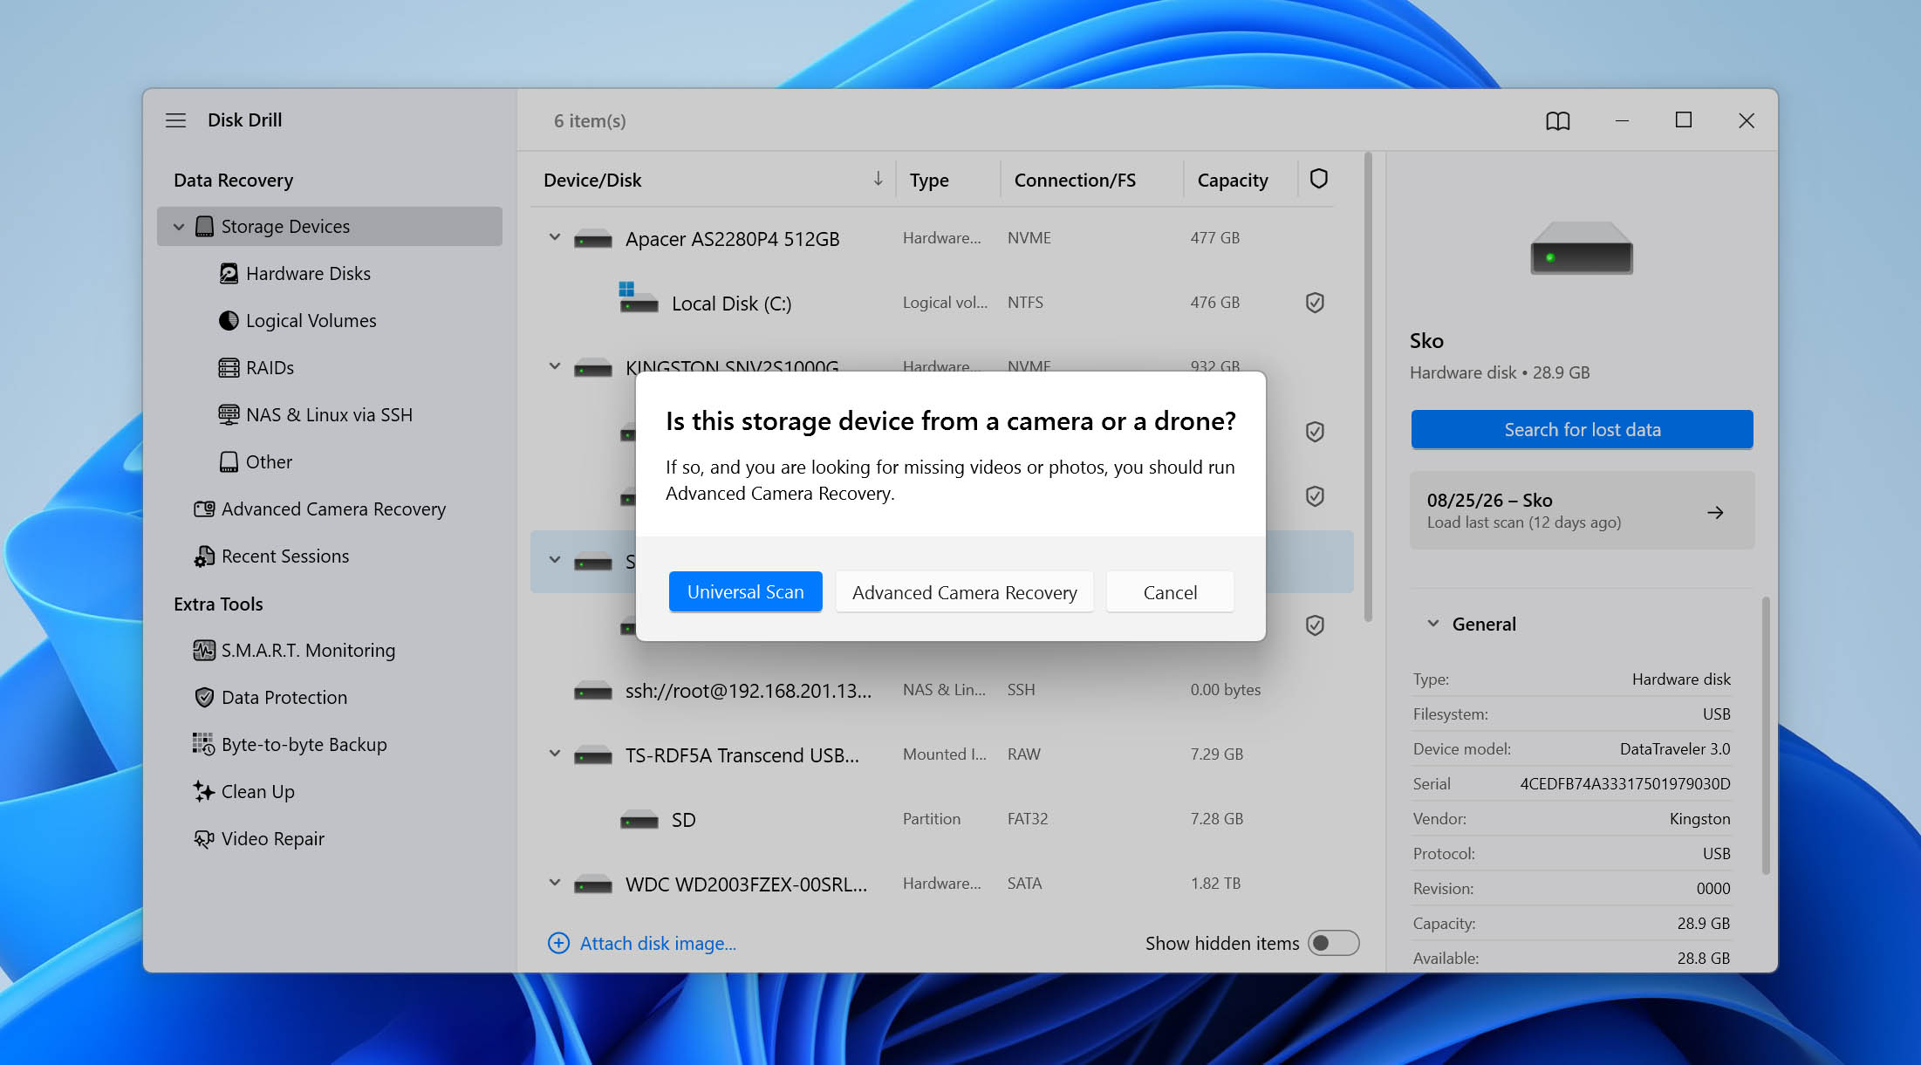This screenshot has height=1065, width=1921.
Task: Sort by the Type column header
Action: (929, 181)
